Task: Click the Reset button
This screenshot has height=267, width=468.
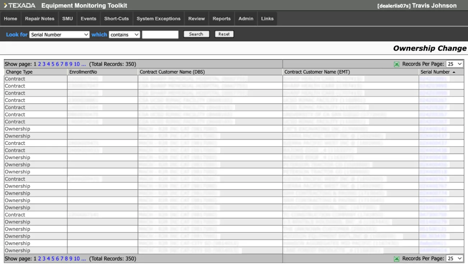Action: click(224, 34)
